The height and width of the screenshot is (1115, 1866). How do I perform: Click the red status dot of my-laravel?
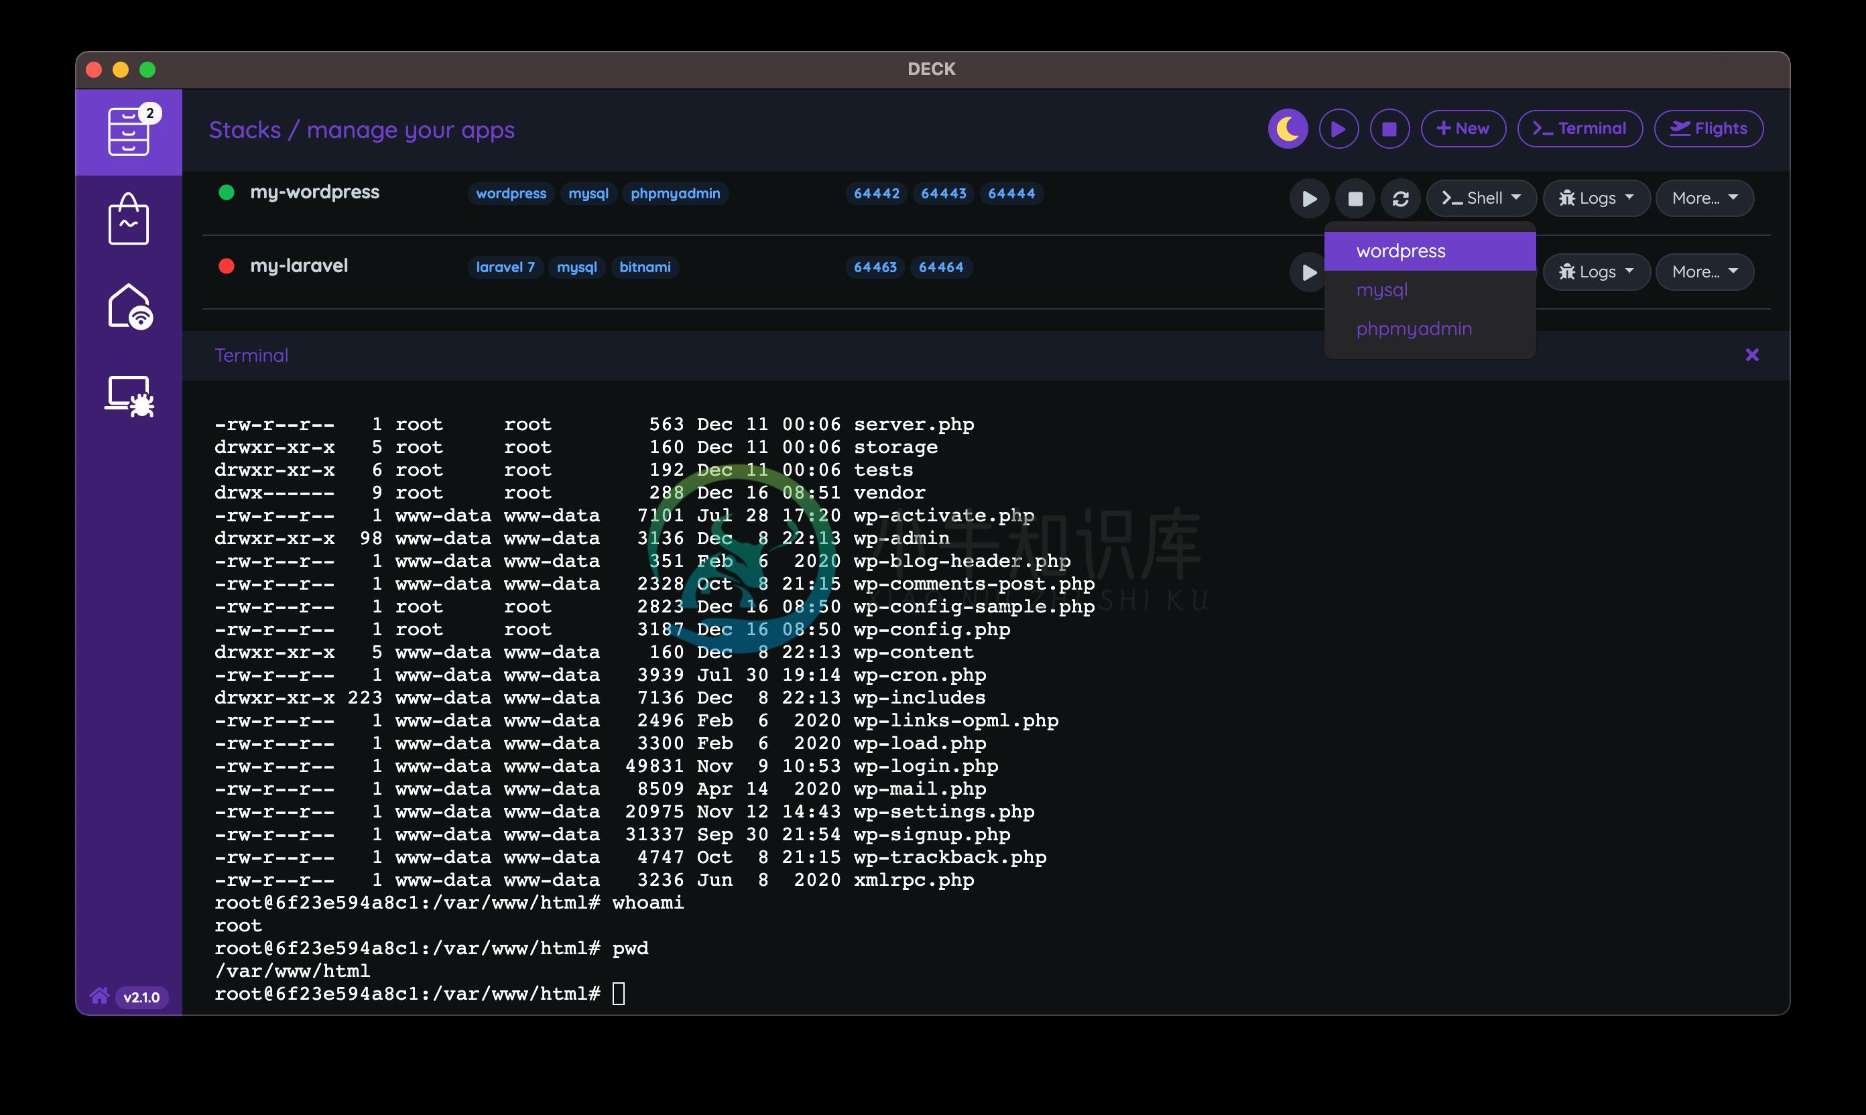pyautogui.click(x=226, y=266)
